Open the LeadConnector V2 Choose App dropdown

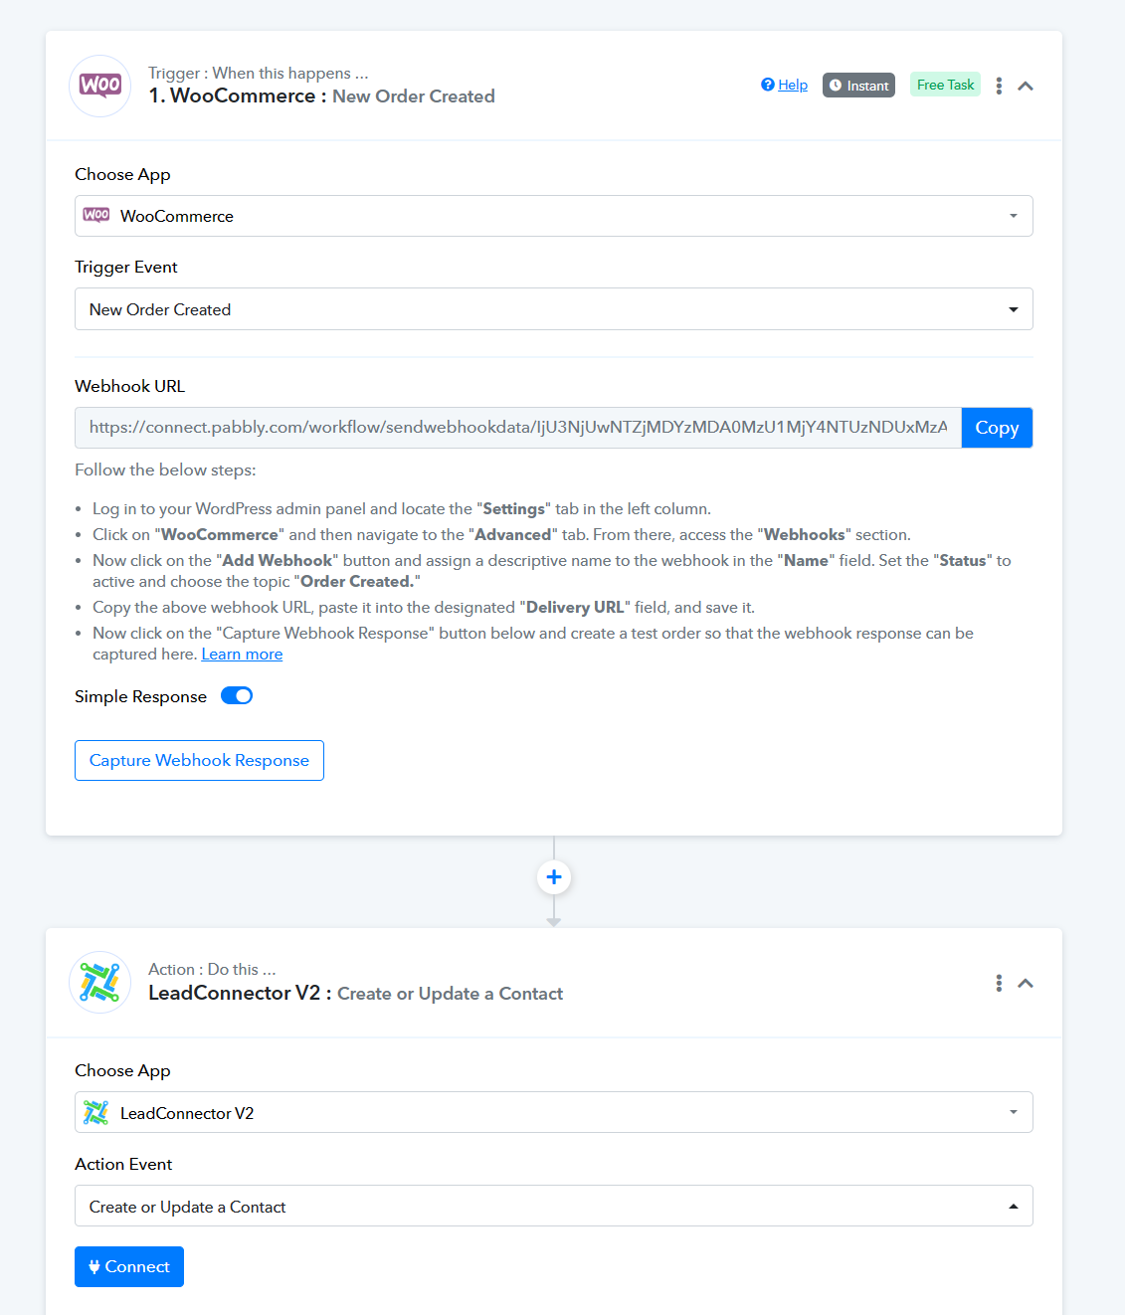point(554,1113)
